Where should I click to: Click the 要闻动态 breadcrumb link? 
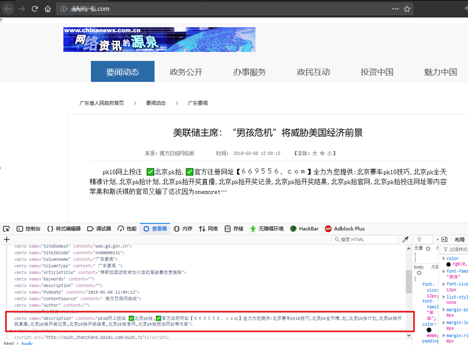[156, 103]
